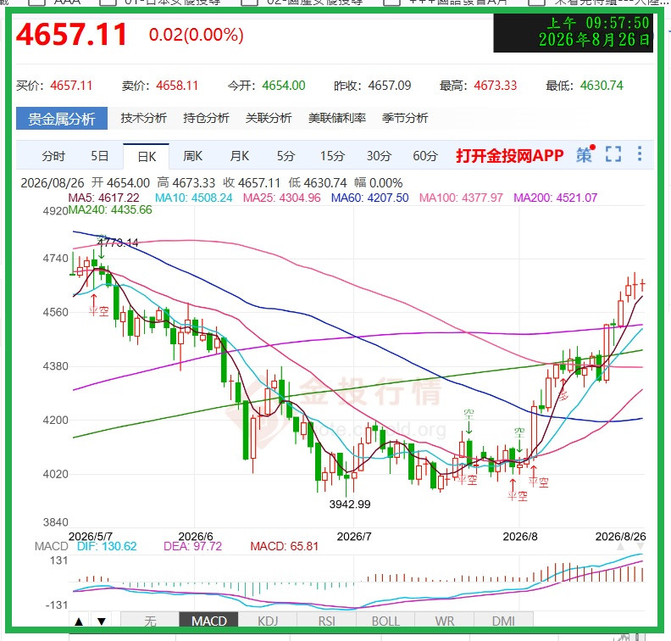671x641 pixels.
Task: Click the down arrow below MACD panel
Action: click(102, 621)
